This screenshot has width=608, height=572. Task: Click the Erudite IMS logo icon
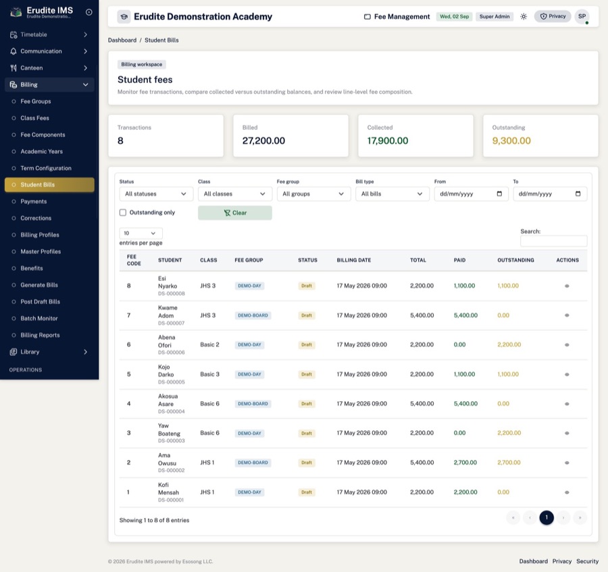(x=16, y=12)
